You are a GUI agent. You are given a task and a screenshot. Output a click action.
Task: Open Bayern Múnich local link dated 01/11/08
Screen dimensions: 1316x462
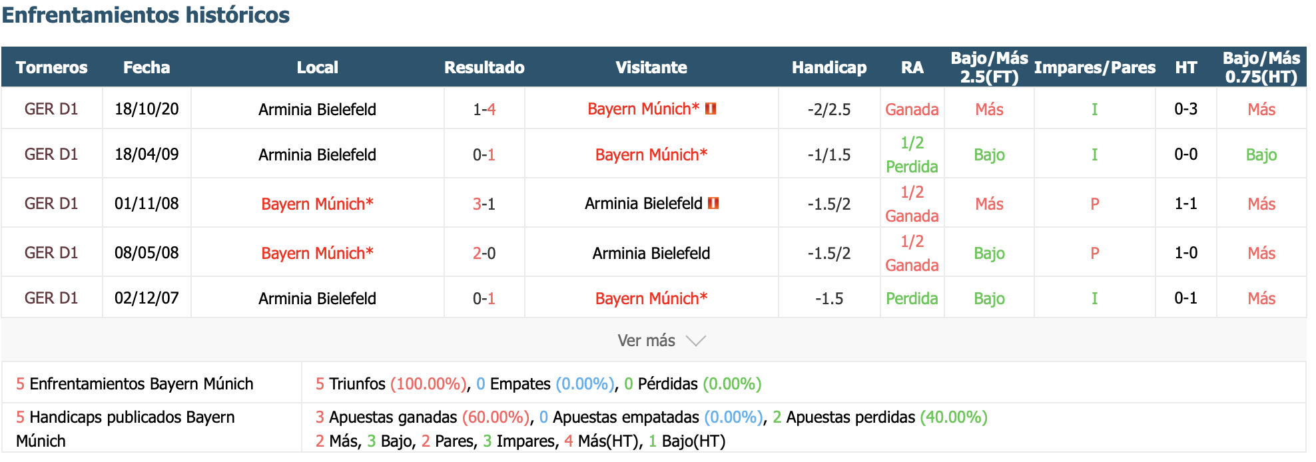[317, 204]
